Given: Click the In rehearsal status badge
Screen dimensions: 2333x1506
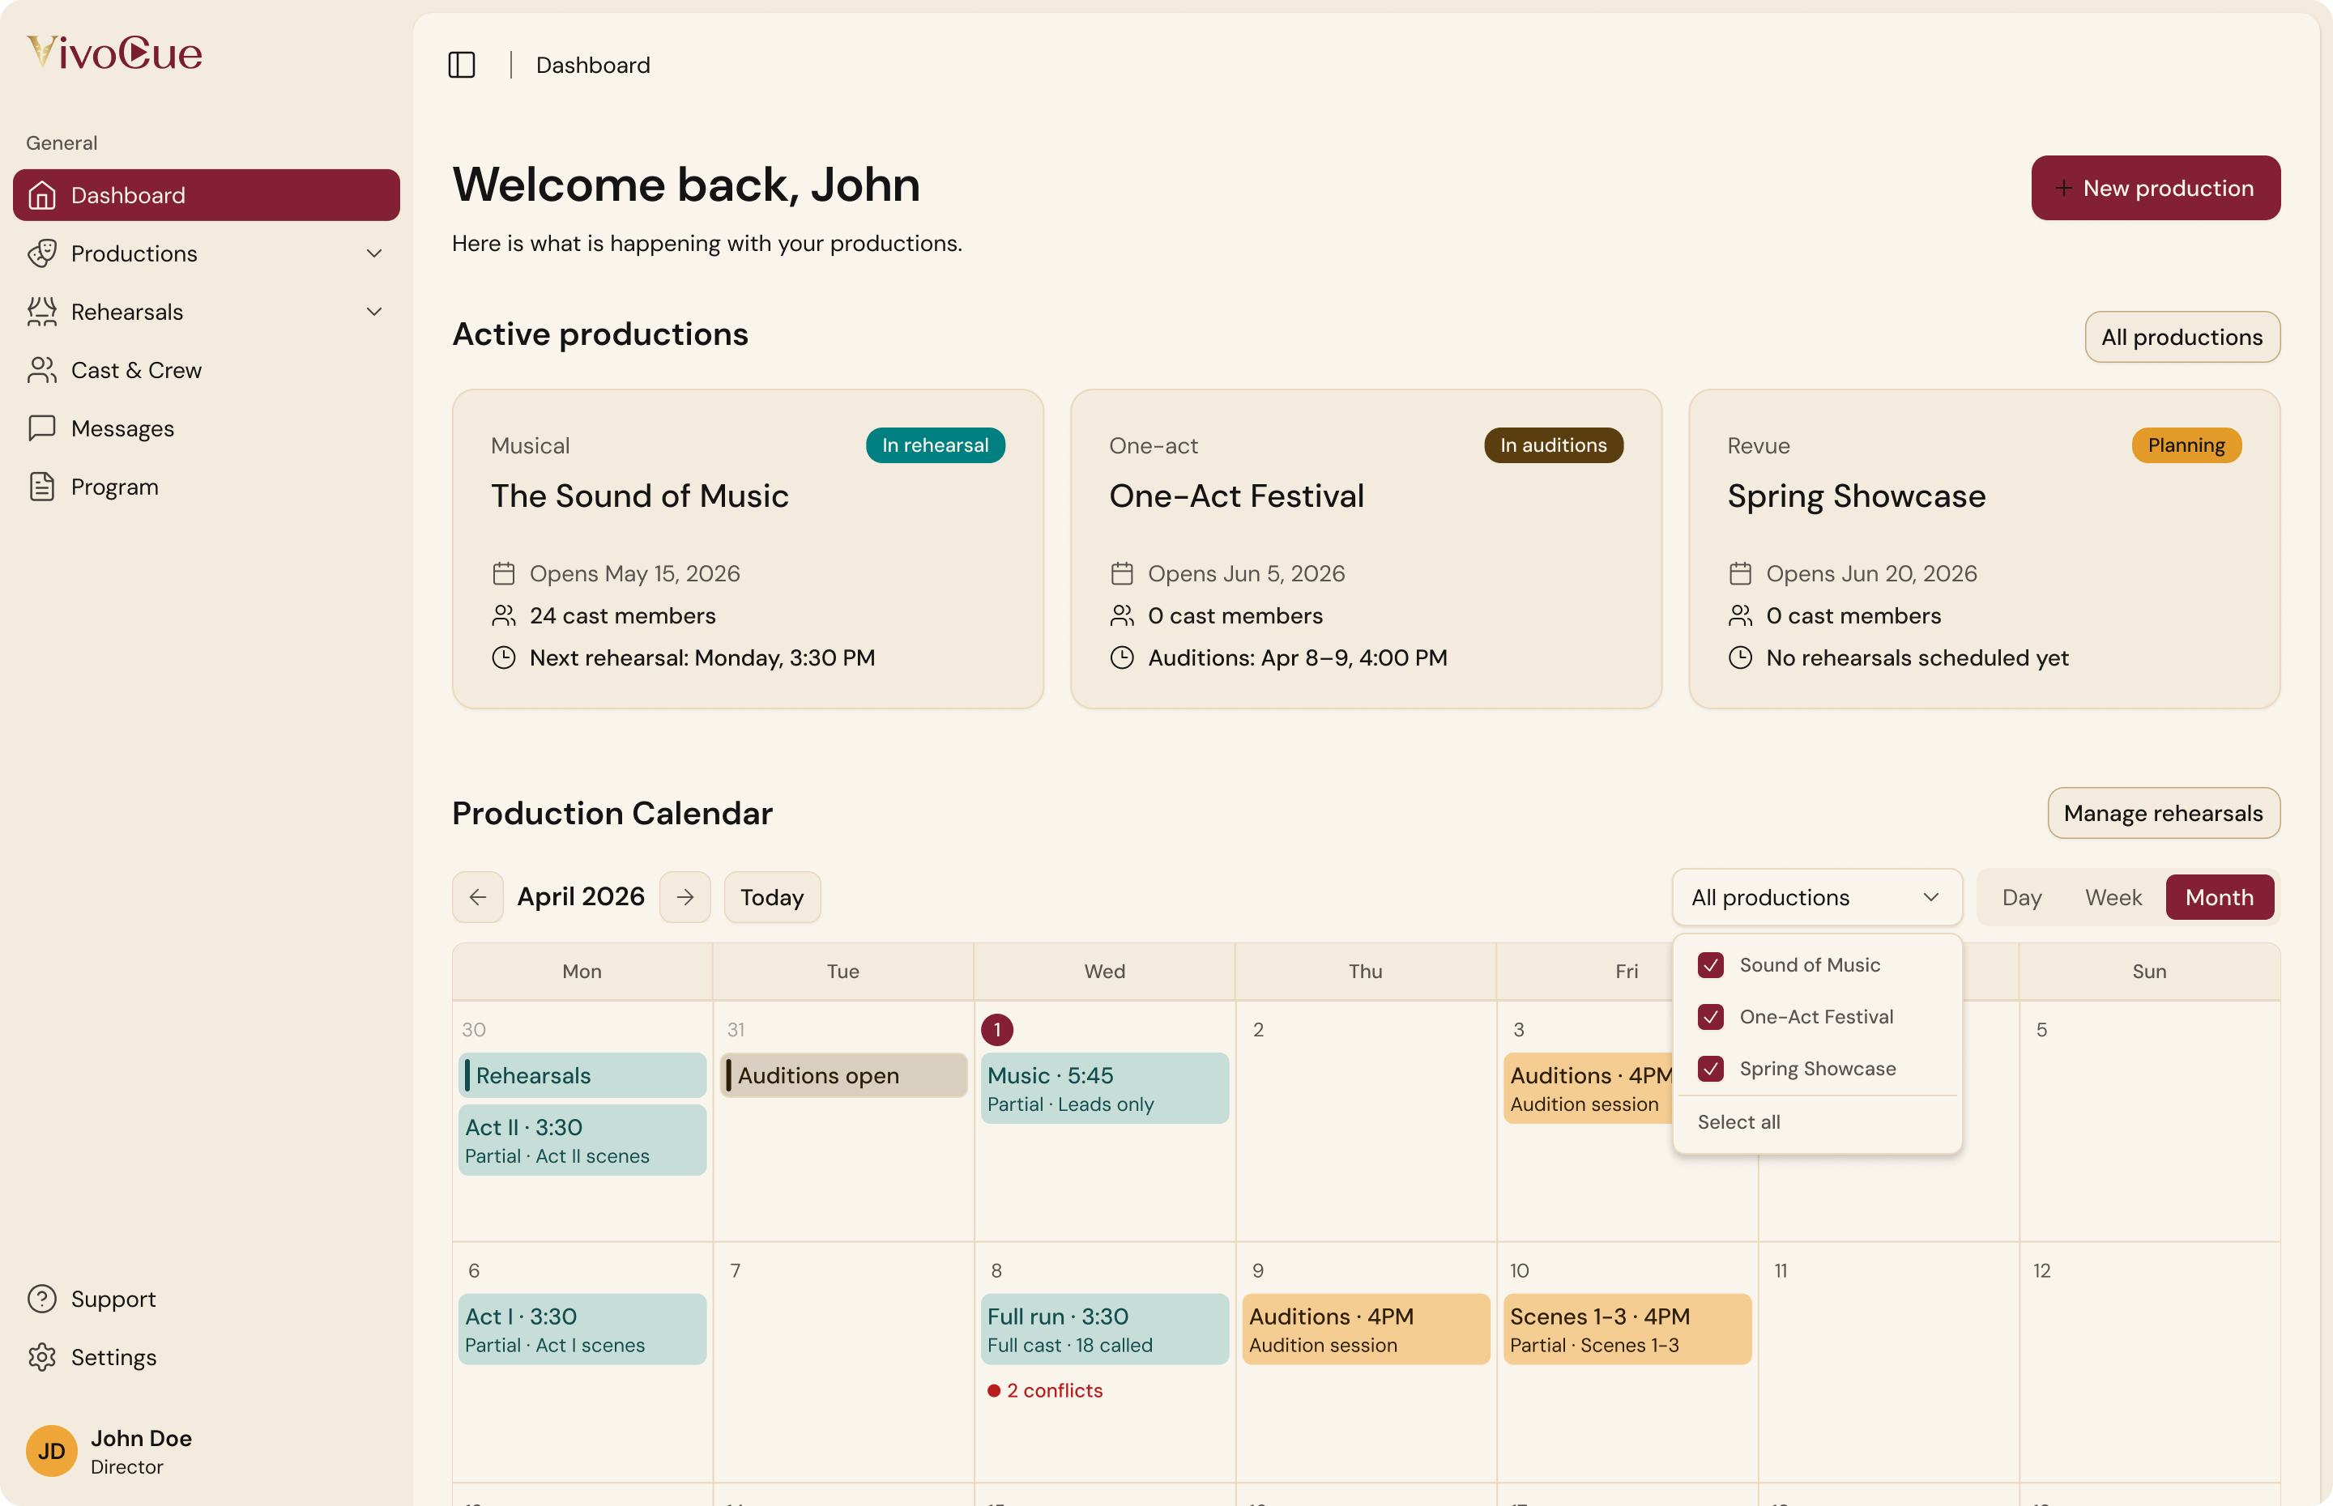Looking at the screenshot, I should (x=934, y=445).
